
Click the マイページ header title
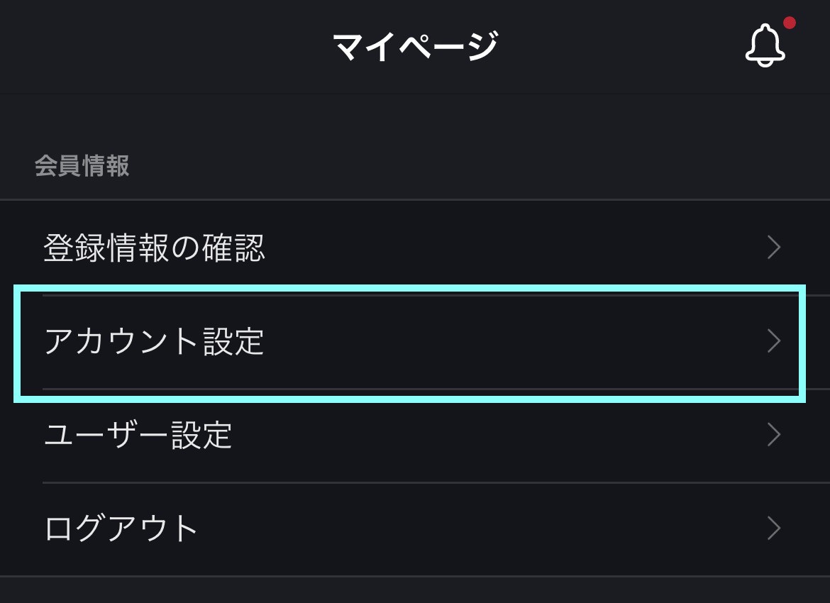click(416, 46)
